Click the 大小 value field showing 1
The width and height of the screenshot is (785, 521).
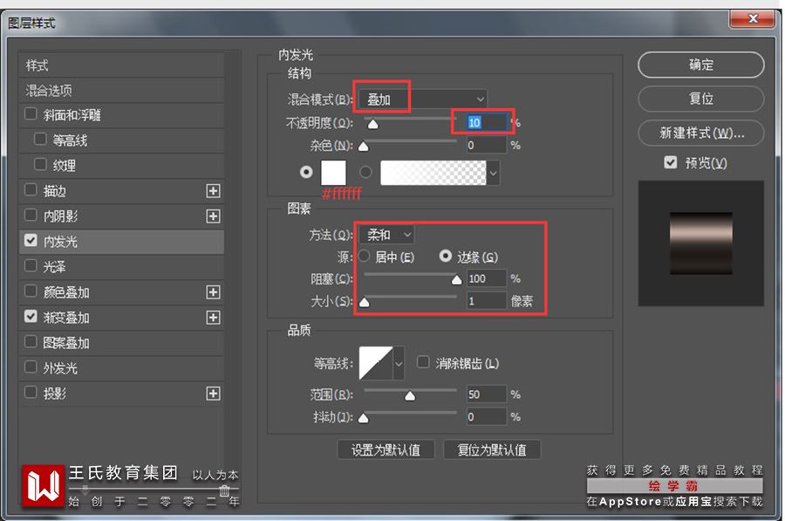coord(486,301)
